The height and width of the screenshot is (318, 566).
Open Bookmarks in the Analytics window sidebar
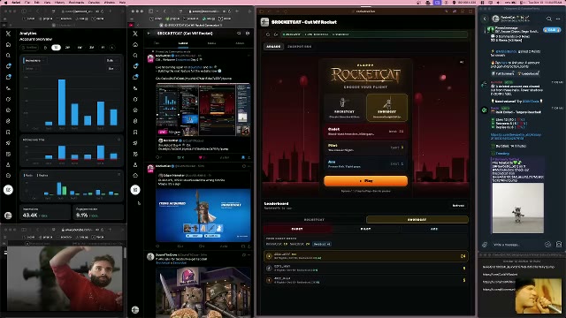click(x=8, y=132)
